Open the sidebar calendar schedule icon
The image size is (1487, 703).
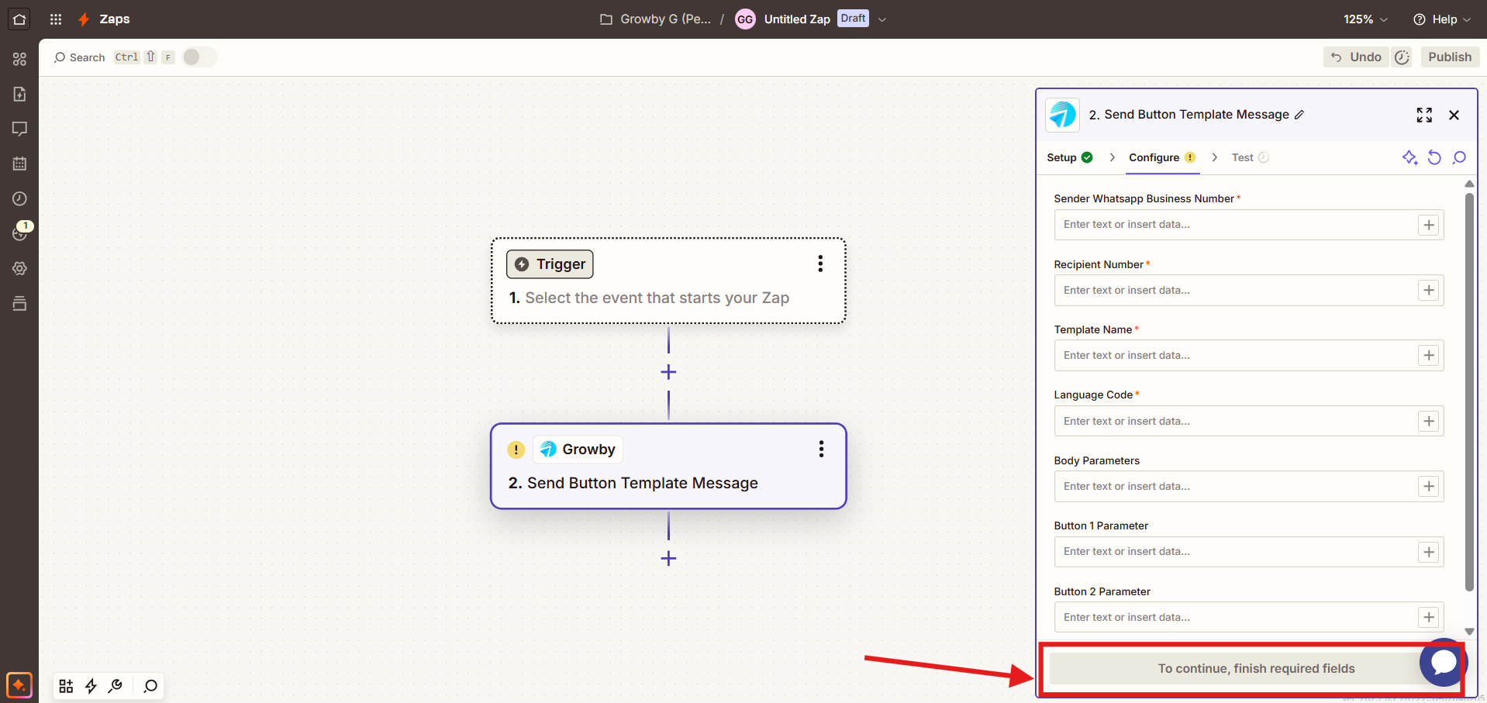(x=19, y=164)
